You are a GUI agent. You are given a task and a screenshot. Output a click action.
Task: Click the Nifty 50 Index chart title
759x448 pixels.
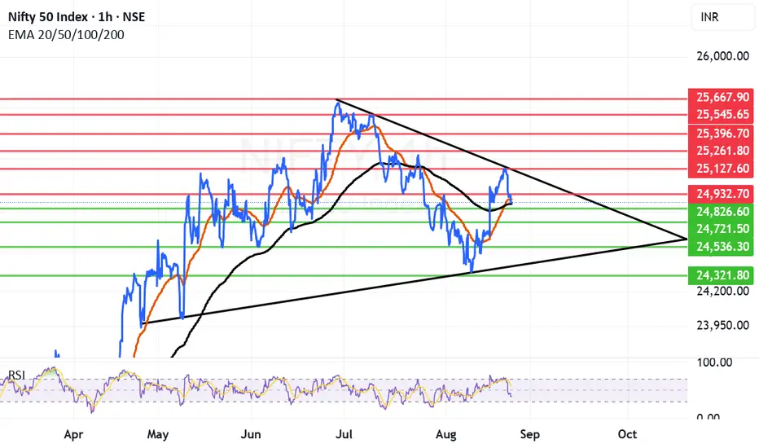coord(77,17)
